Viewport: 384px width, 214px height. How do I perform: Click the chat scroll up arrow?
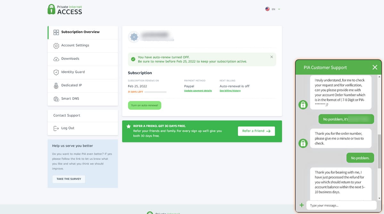[379, 77]
